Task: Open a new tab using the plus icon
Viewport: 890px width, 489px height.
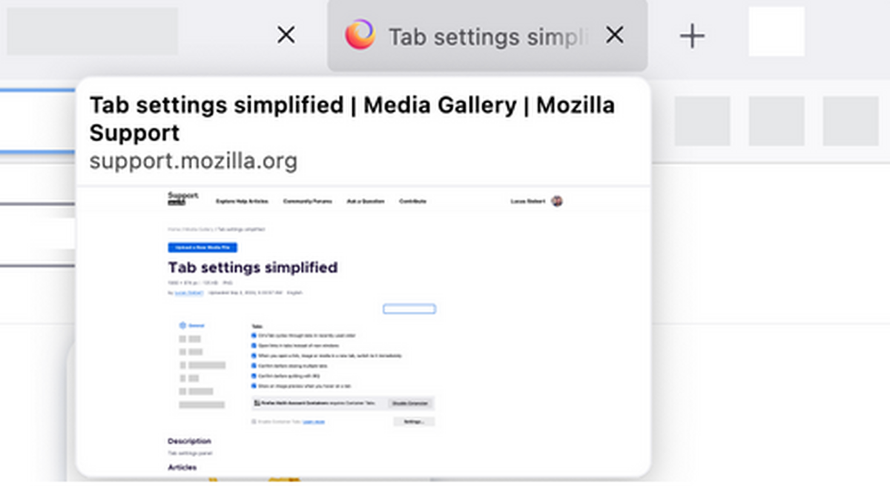Action: click(x=691, y=34)
